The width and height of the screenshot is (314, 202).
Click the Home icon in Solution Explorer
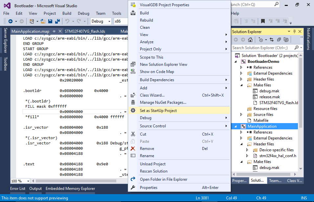[x=250, y=40]
